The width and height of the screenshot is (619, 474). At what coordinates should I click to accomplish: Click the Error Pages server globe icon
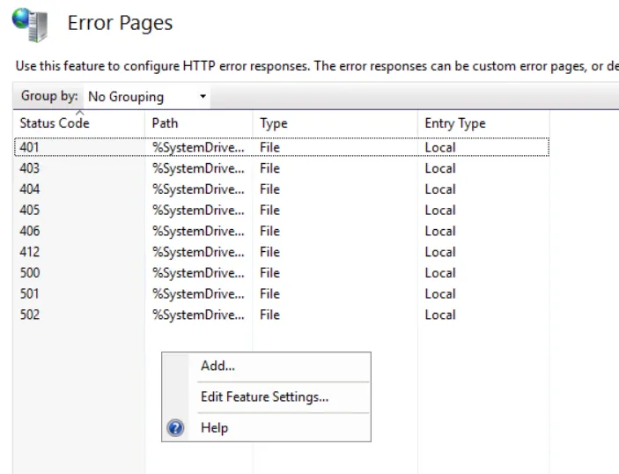[x=30, y=25]
